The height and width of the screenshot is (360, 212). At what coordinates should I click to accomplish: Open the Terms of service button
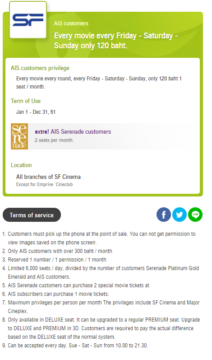(x=32, y=215)
